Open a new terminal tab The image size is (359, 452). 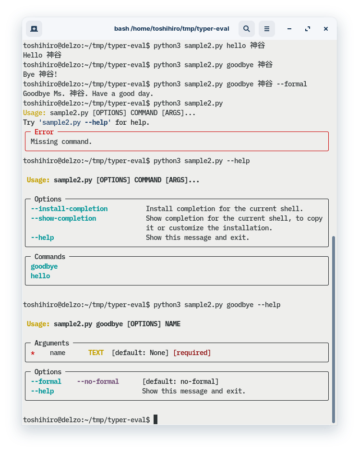(34, 29)
